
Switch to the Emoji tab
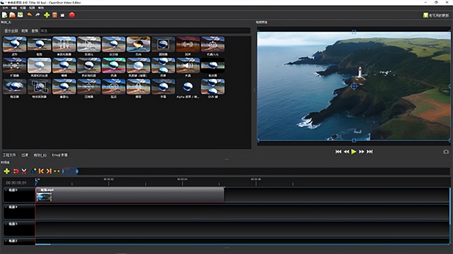tap(59, 155)
